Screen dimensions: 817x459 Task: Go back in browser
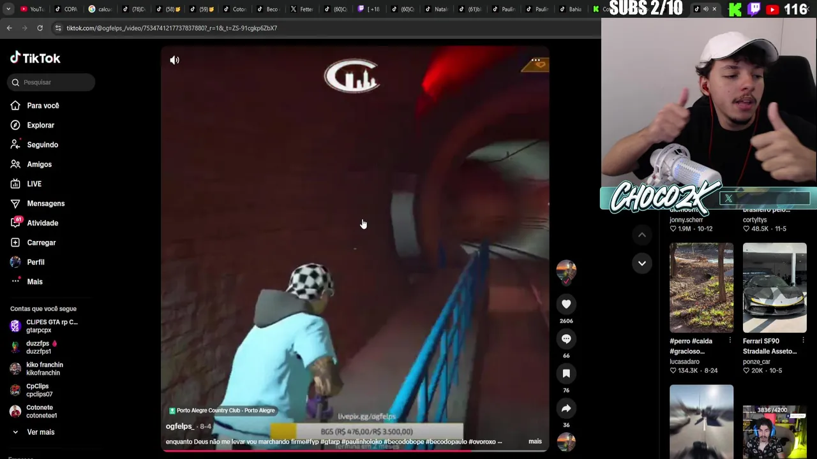click(9, 28)
